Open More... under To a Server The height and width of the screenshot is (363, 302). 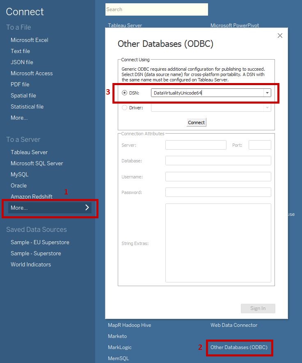(x=19, y=208)
